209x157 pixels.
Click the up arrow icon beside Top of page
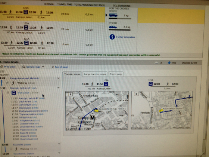(x=53, y=67)
